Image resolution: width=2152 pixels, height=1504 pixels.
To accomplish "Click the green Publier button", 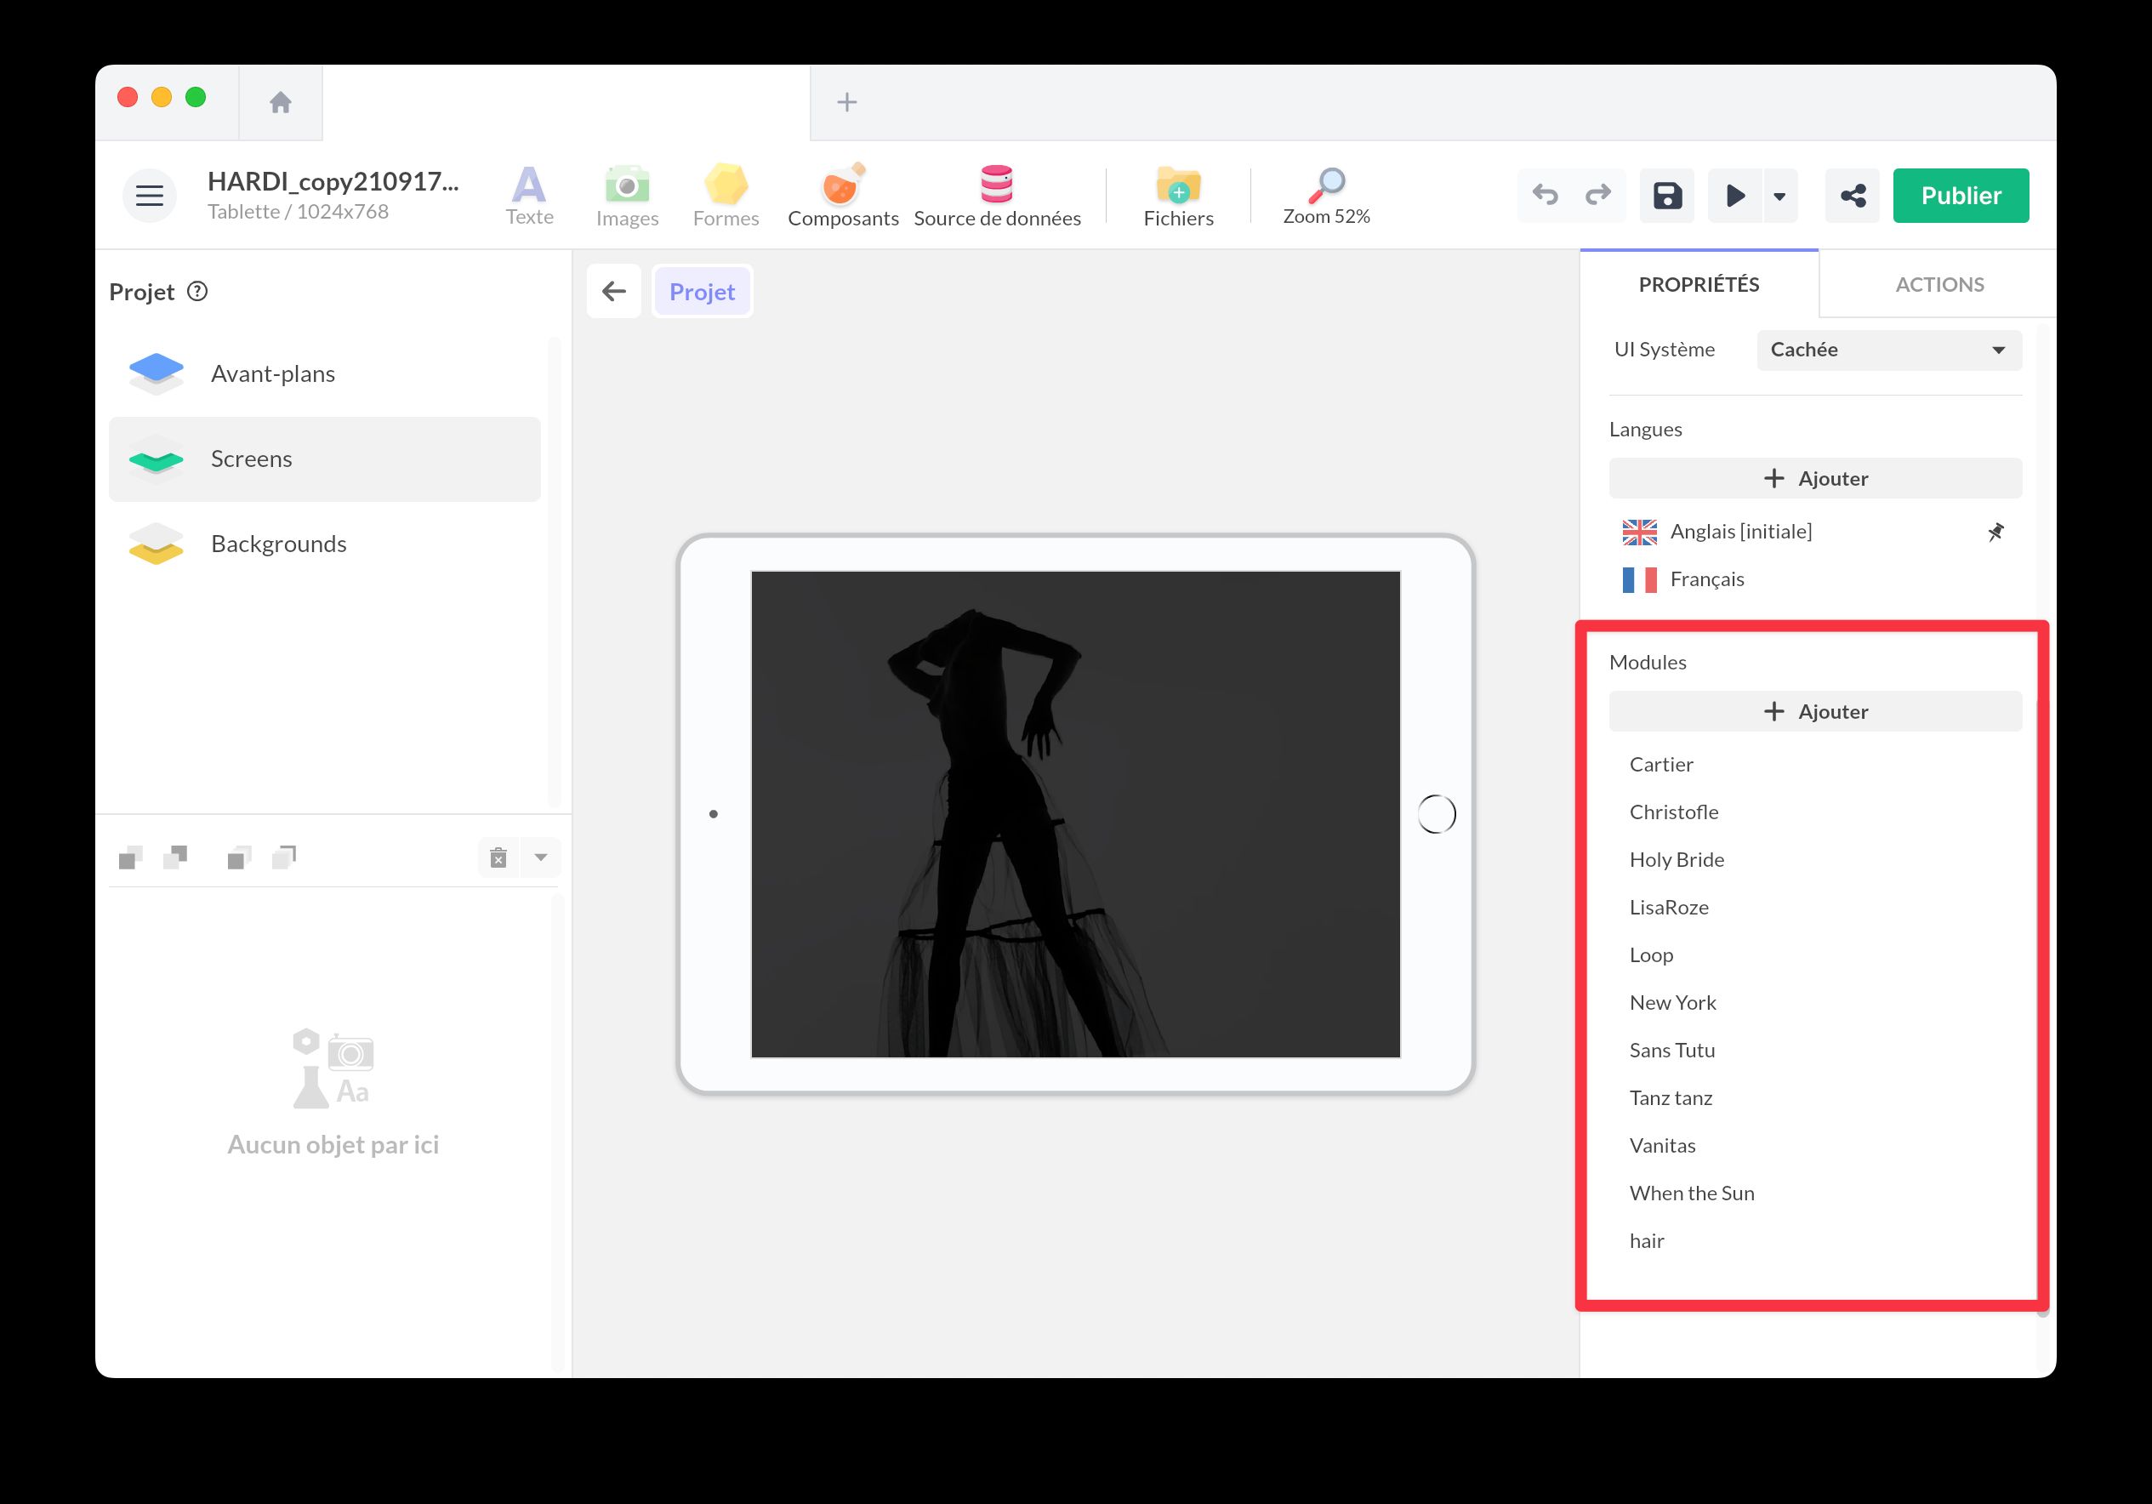I will click(1960, 196).
